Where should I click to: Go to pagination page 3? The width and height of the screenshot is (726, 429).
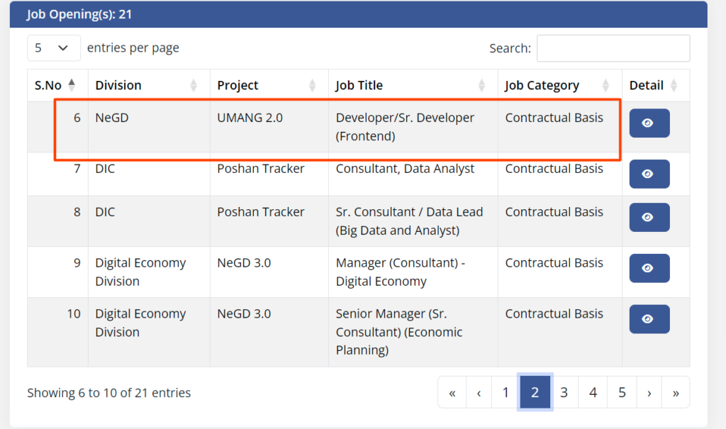pyautogui.click(x=564, y=393)
